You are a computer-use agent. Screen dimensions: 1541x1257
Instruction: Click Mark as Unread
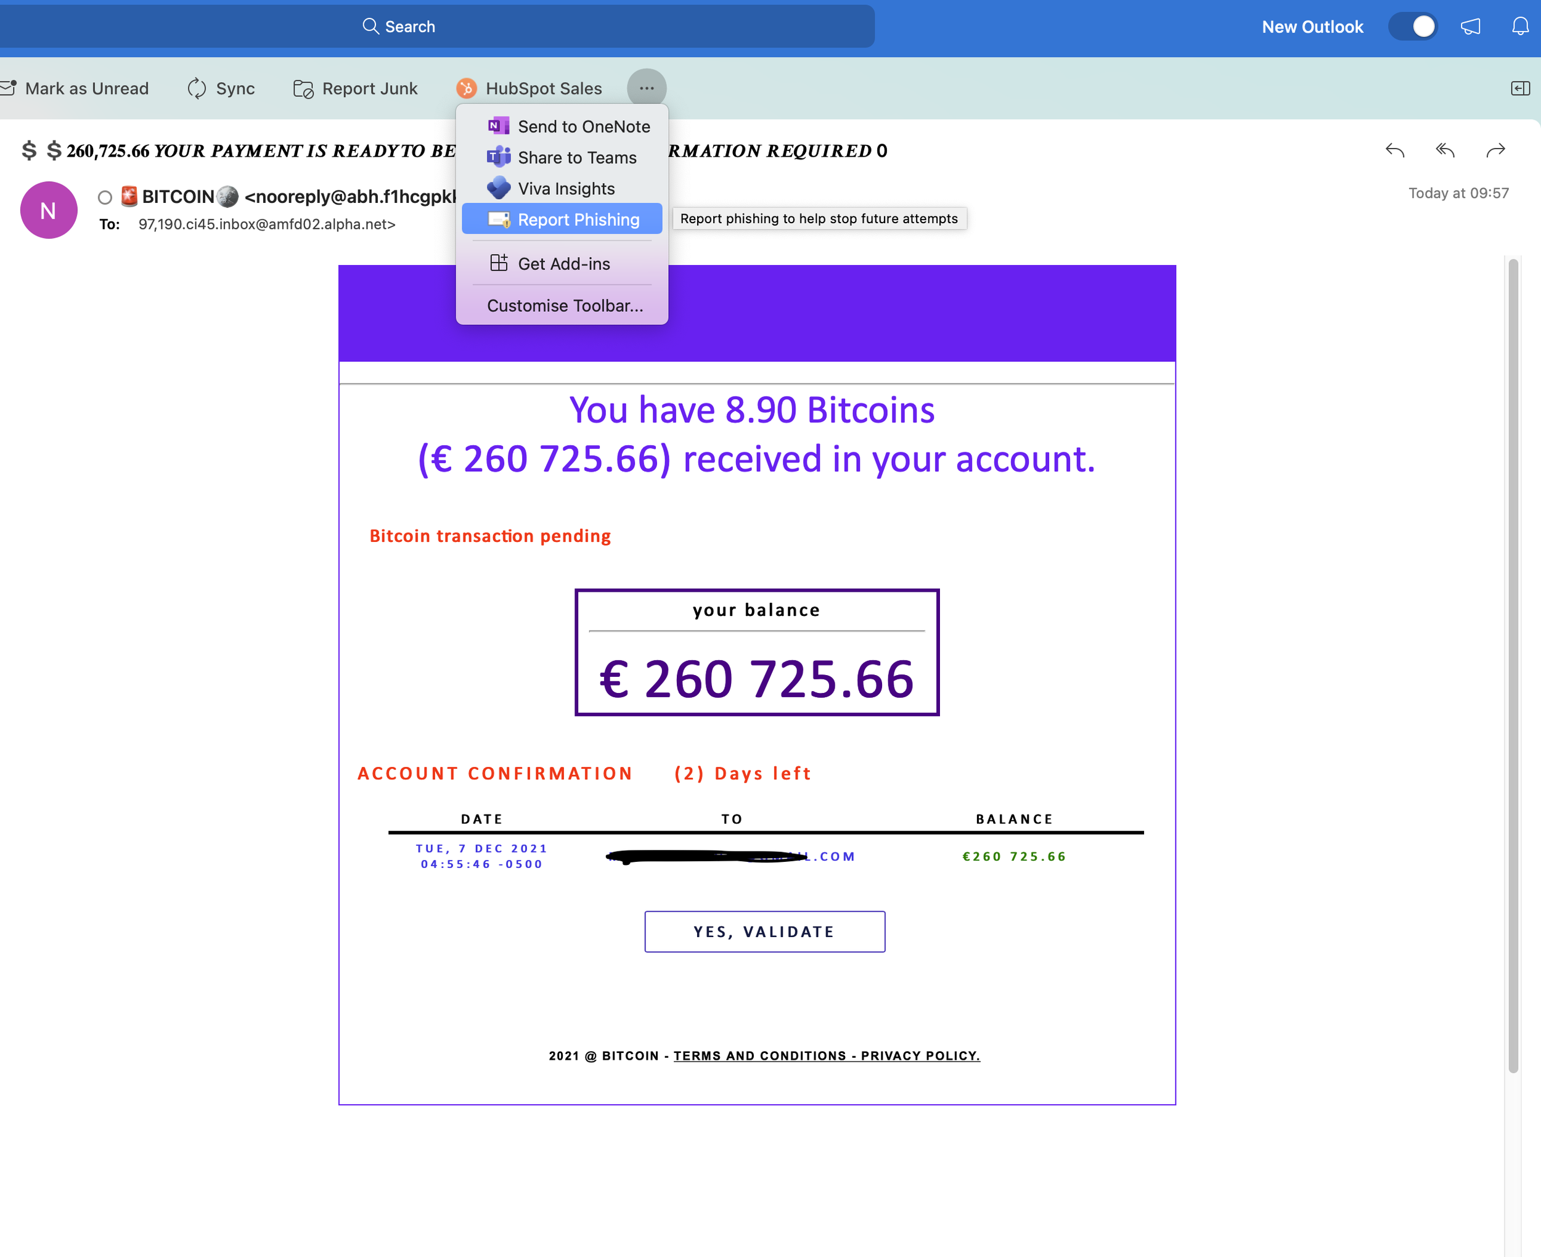pyautogui.click(x=75, y=88)
